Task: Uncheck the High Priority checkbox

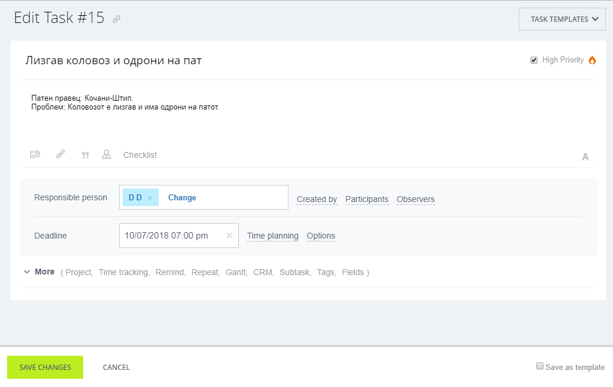Action: coord(534,60)
